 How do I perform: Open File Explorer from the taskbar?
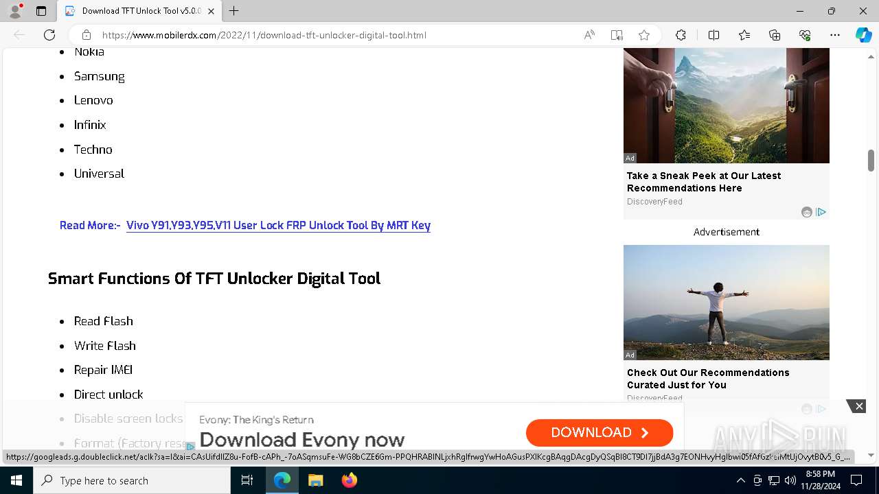pos(315,480)
